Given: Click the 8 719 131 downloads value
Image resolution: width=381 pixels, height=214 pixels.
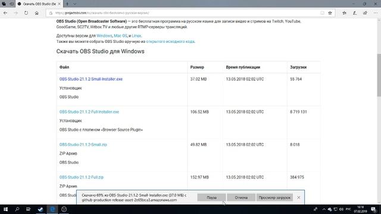Looking at the screenshot, I should click(298, 112).
